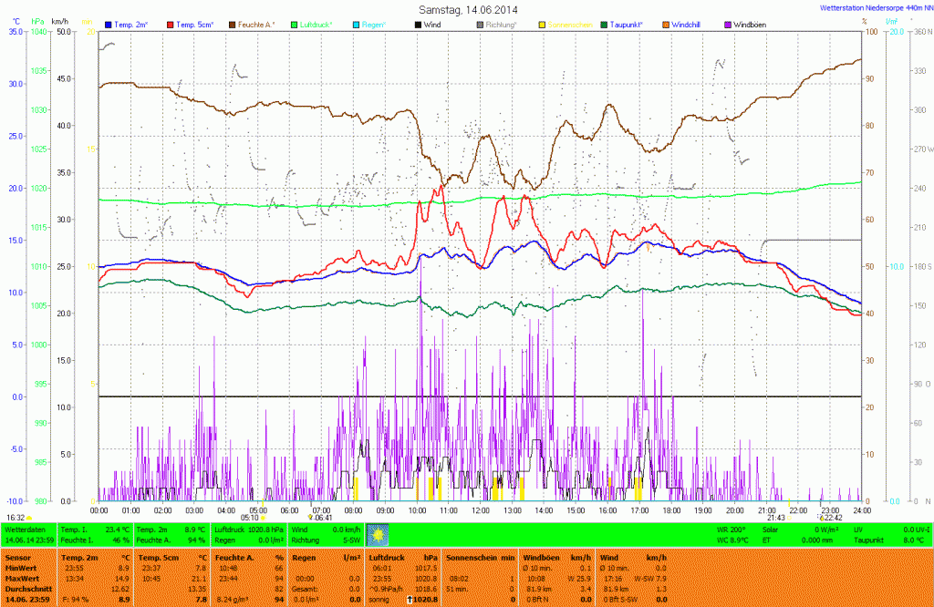The image size is (934, 607).
Task: Select the brown Feuchte A. legend square
Action: pos(233,24)
